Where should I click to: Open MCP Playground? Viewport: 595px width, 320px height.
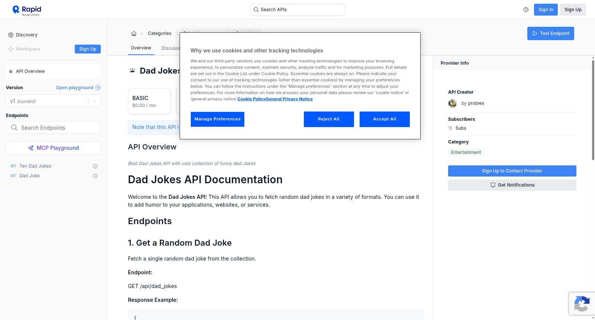[x=53, y=148]
